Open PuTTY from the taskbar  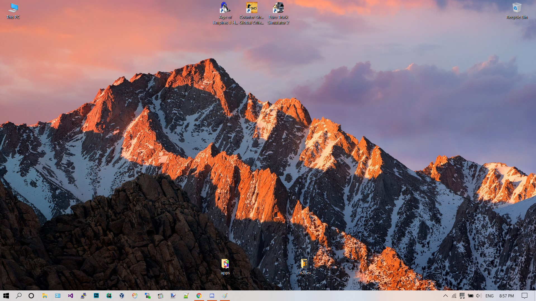coord(83,296)
